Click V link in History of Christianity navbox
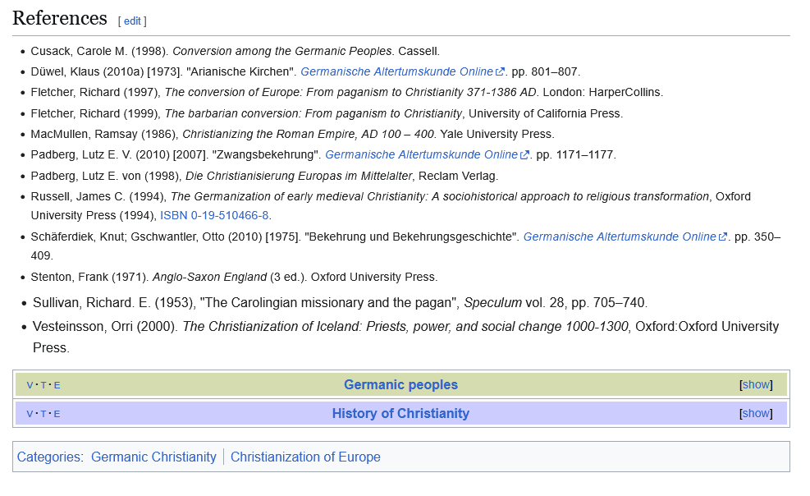 tap(30, 414)
